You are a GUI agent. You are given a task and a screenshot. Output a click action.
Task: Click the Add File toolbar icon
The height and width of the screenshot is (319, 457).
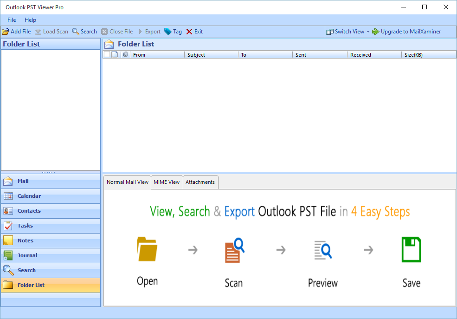point(6,32)
